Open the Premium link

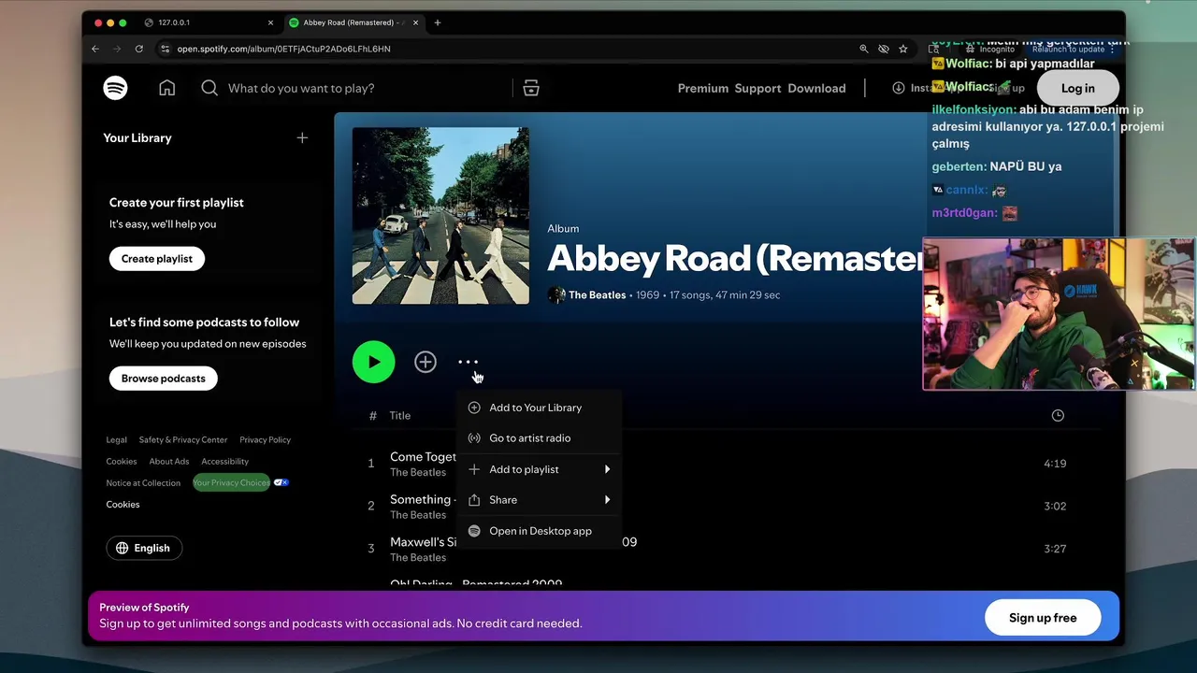tap(703, 88)
